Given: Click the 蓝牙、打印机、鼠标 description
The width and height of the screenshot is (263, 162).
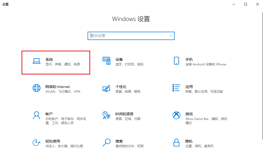Looking at the screenshot, I should [130, 64].
